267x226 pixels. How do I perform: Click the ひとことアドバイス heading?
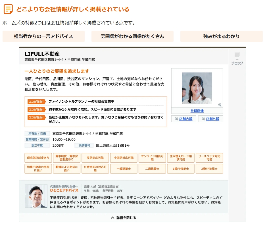(64, 190)
